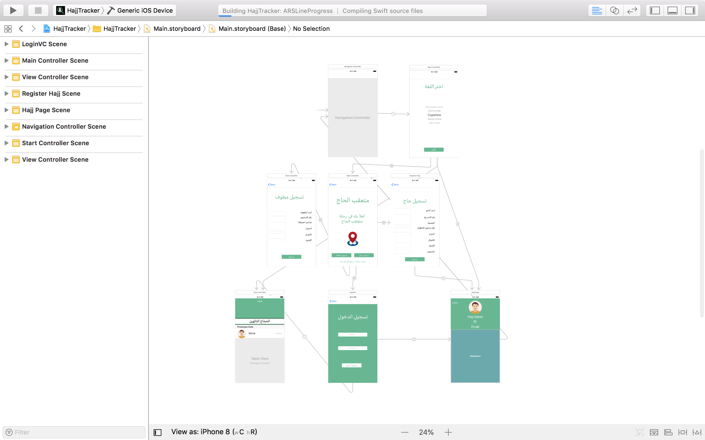Expand the Navigation Controller Scene
The height and width of the screenshot is (440, 705).
[x=6, y=127]
